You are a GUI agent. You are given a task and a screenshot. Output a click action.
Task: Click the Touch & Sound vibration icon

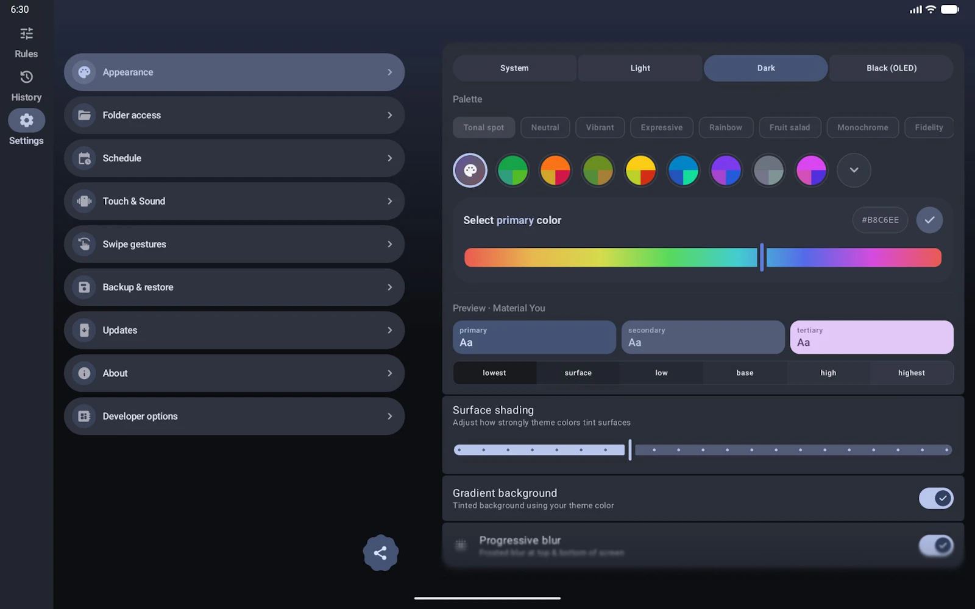(85, 201)
